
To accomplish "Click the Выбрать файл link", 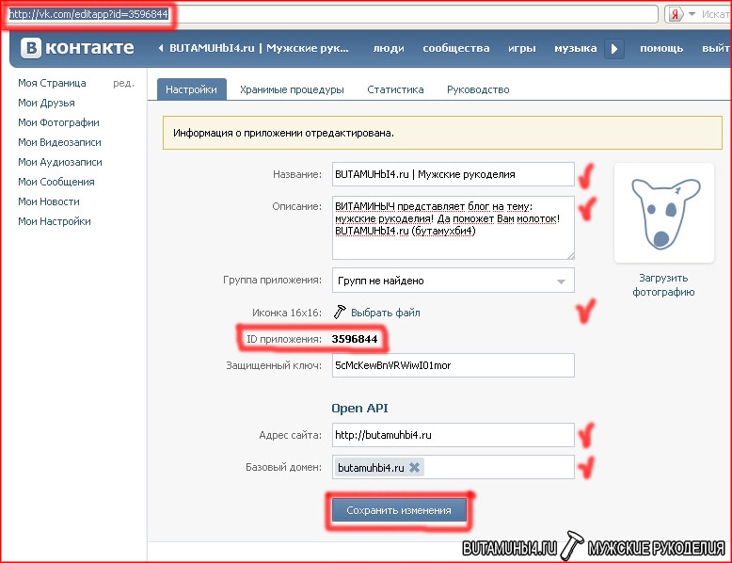I will (x=386, y=313).
